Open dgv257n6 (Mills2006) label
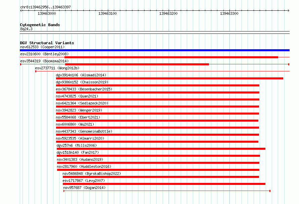 77,145
